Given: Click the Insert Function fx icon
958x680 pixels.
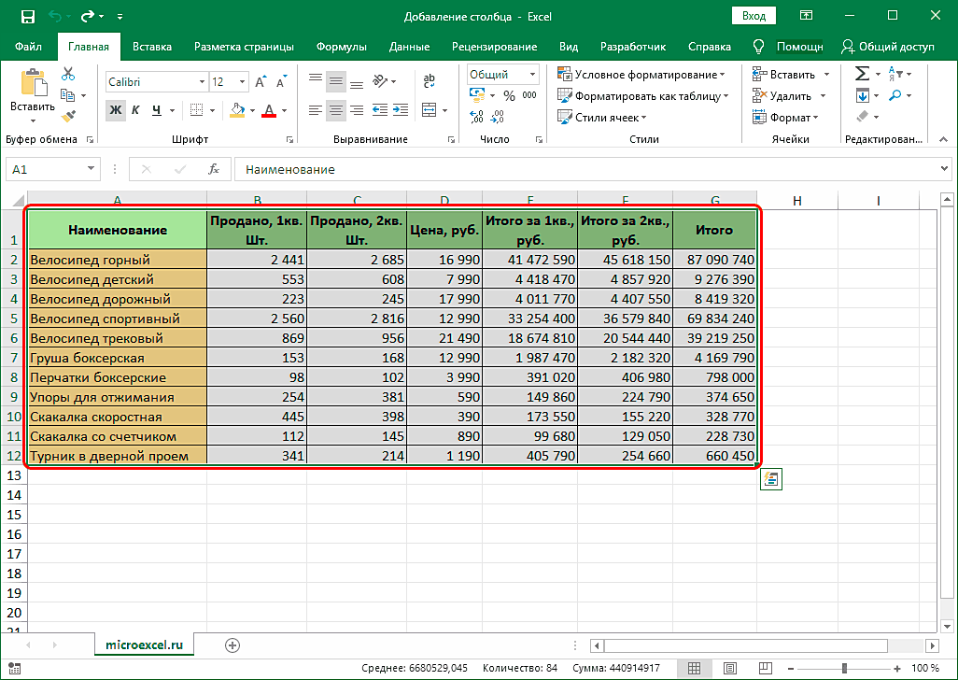Looking at the screenshot, I should 214,169.
